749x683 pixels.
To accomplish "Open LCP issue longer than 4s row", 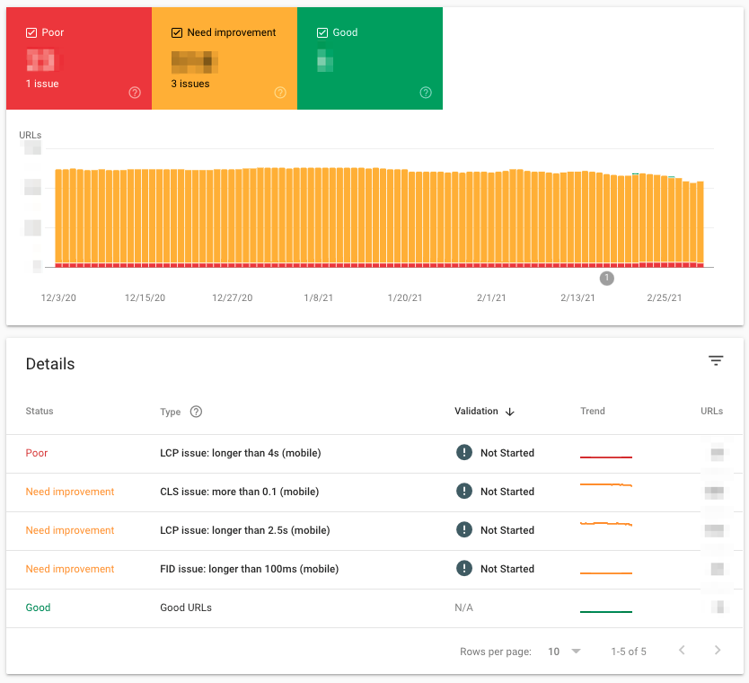I will [374, 454].
